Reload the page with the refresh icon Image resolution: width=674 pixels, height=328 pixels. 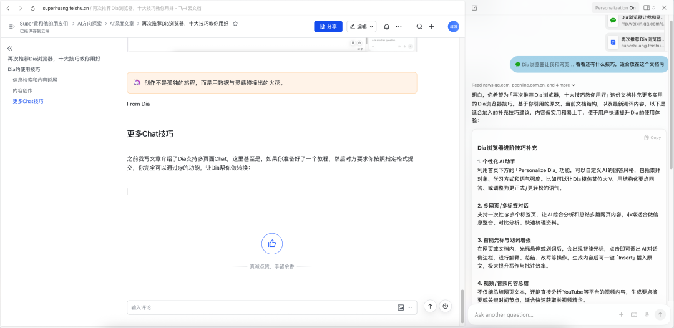click(32, 8)
